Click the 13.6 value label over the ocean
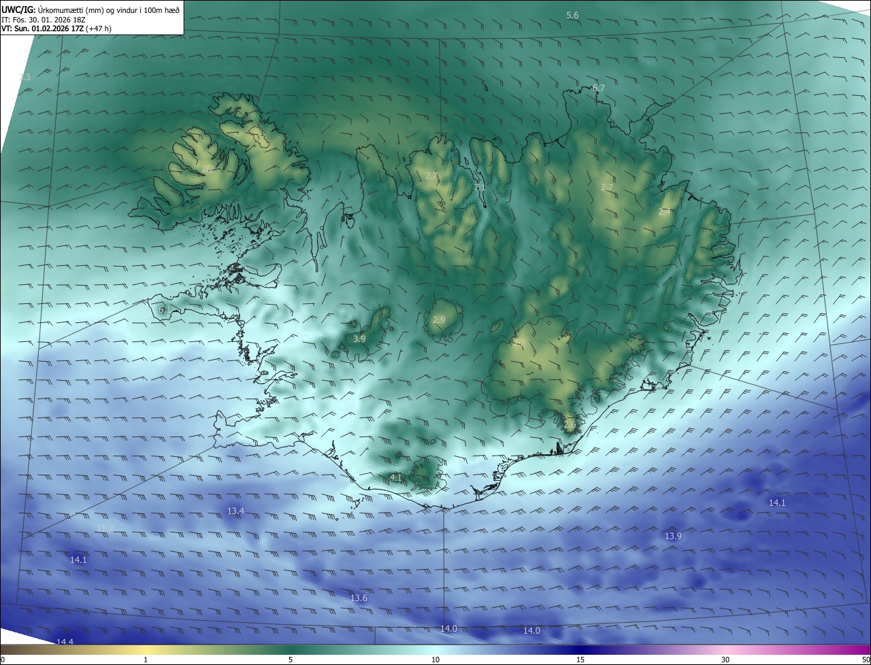Screen dimensions: 871x665 pos(359,598)
